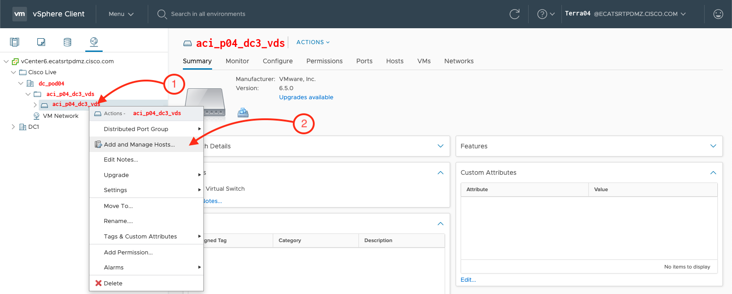Select VM Network in the tree
Screen dimensions: 732x294
coord(61,116)
